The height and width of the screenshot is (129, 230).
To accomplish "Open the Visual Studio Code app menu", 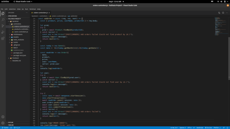I will [x=22, y=2].
